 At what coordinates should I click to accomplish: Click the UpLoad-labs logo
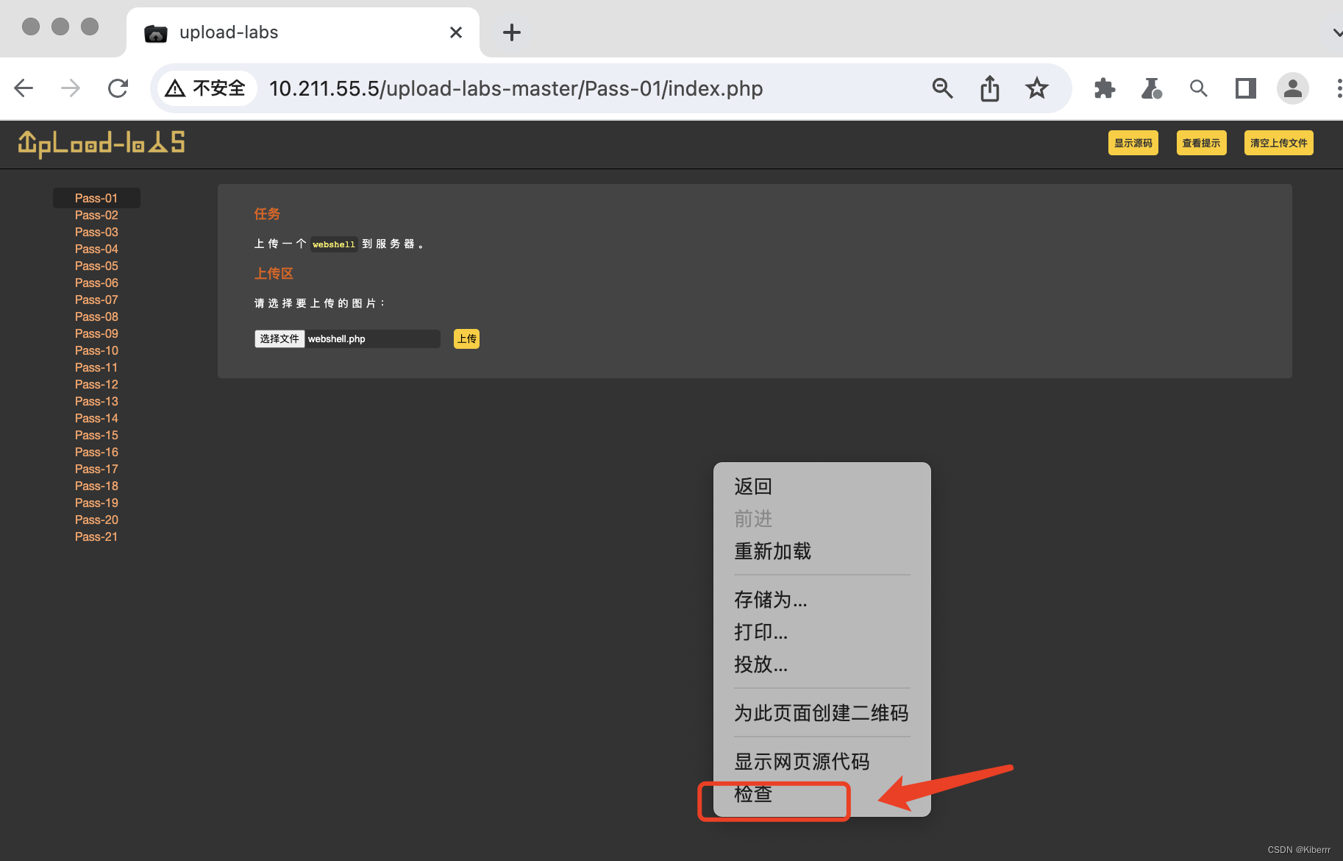pyautogui.click(x=101, y=143)
